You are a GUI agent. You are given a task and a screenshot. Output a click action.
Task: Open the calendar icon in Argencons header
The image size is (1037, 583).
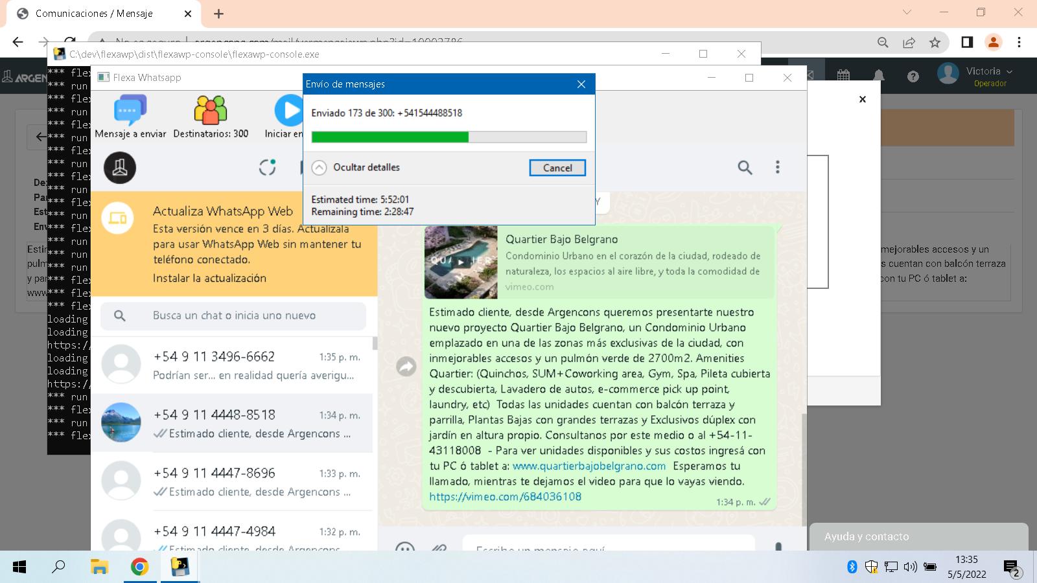(843, 76)
